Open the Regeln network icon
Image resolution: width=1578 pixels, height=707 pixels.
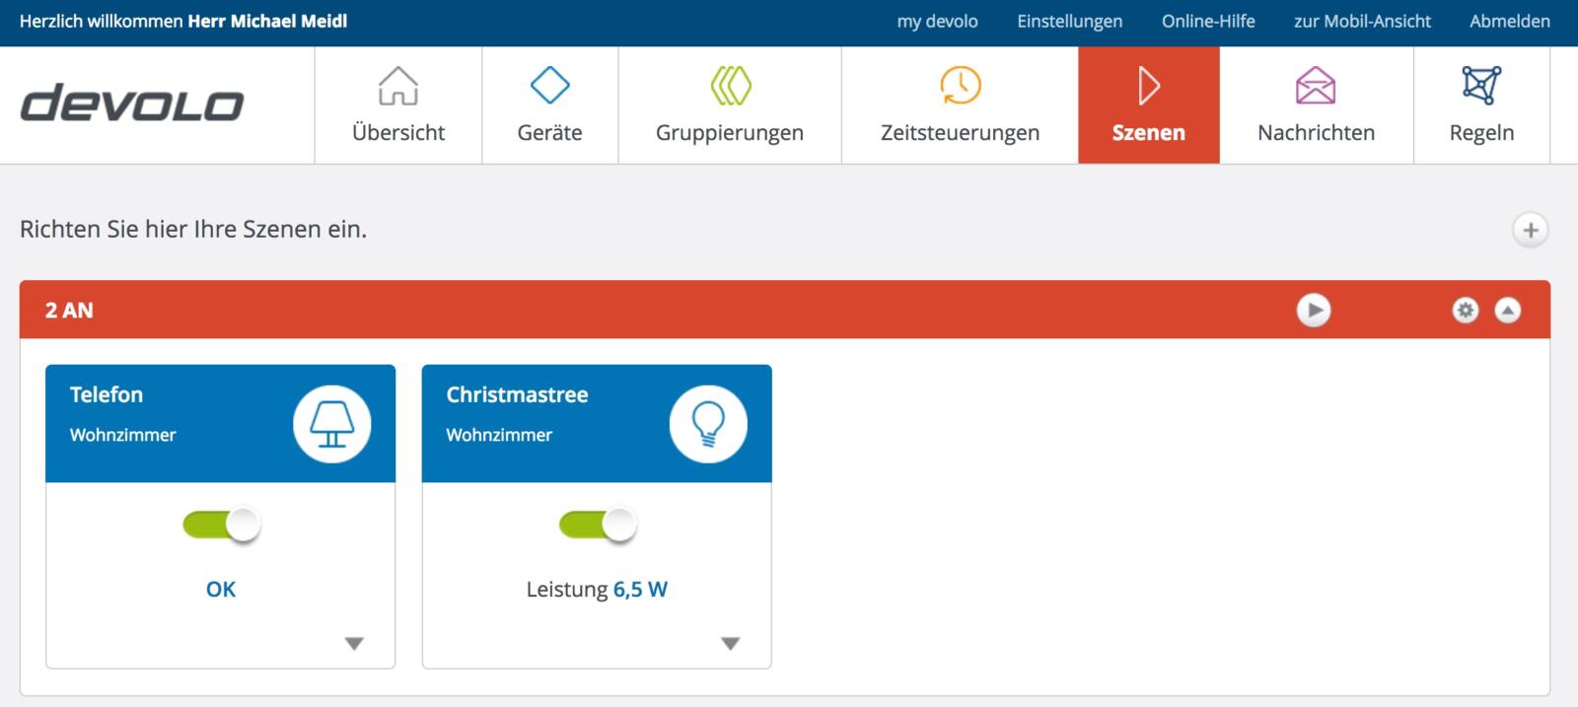[x=1481, y=86]
